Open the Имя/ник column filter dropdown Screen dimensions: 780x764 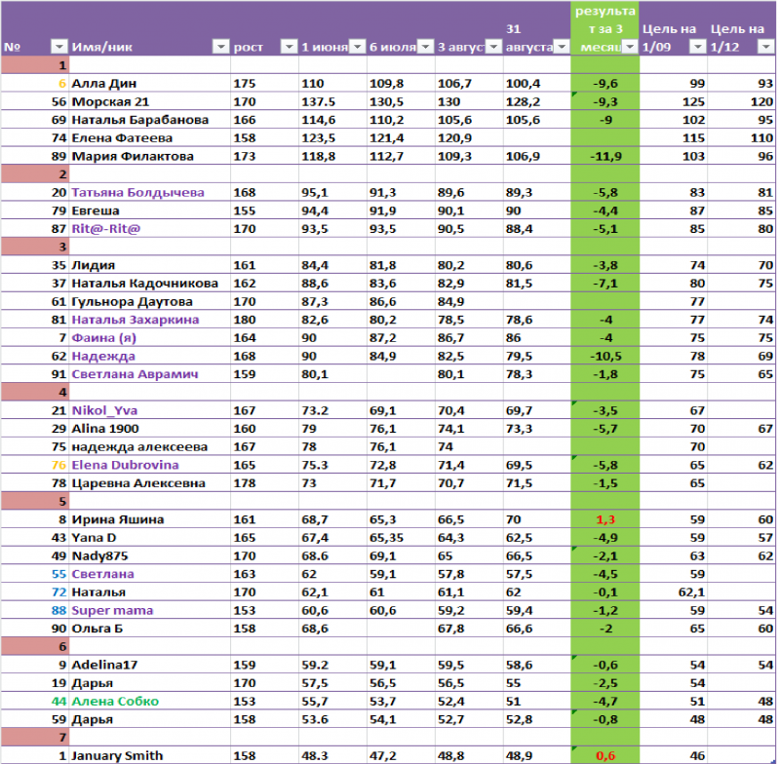219,47
